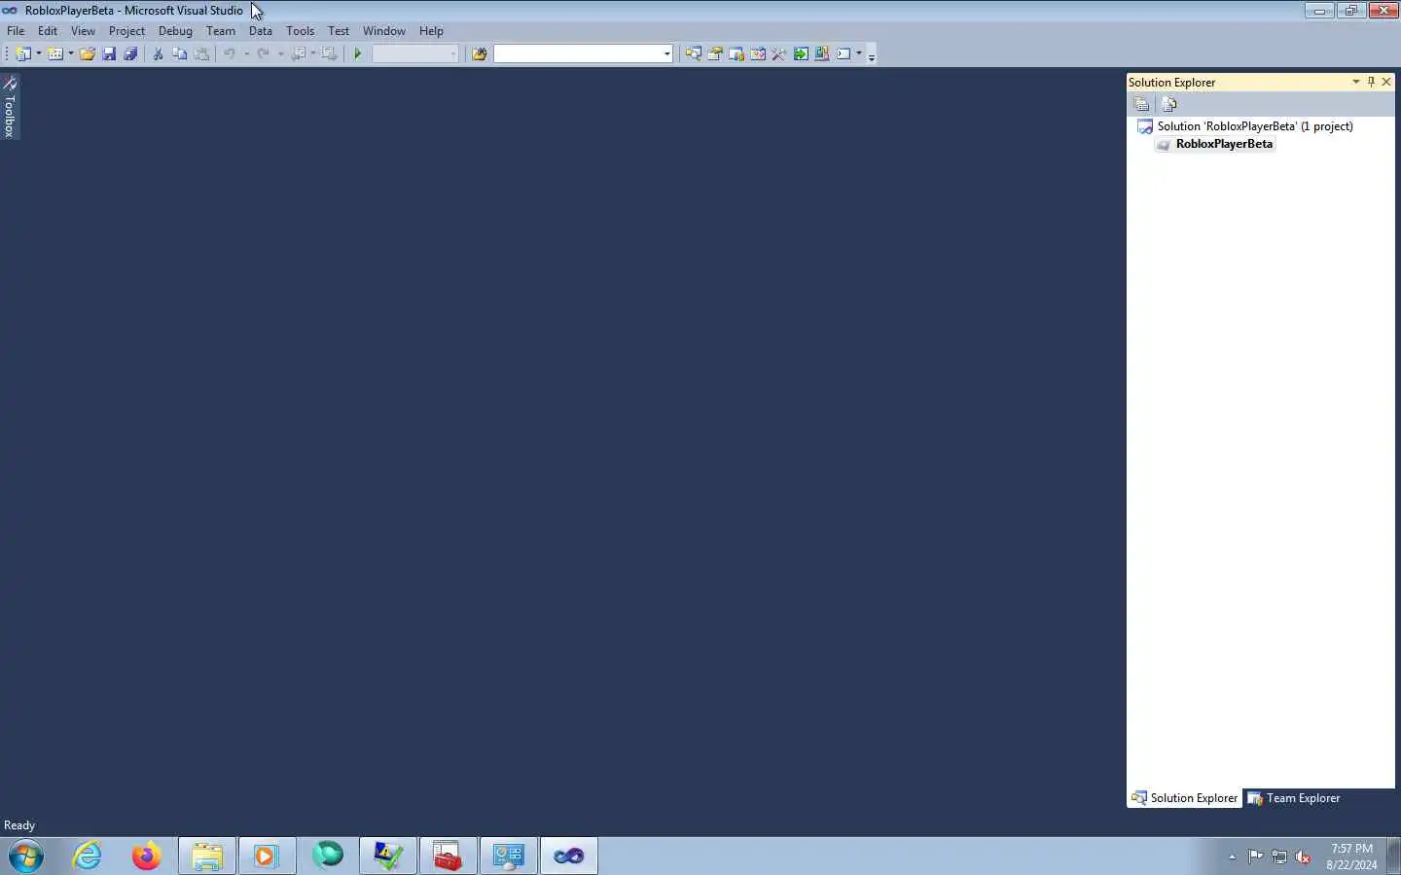The height and width of the screenshot is (875, 1401).
Task: Launch Internet Explorer from the taskbar
Action: coord(88,856)
